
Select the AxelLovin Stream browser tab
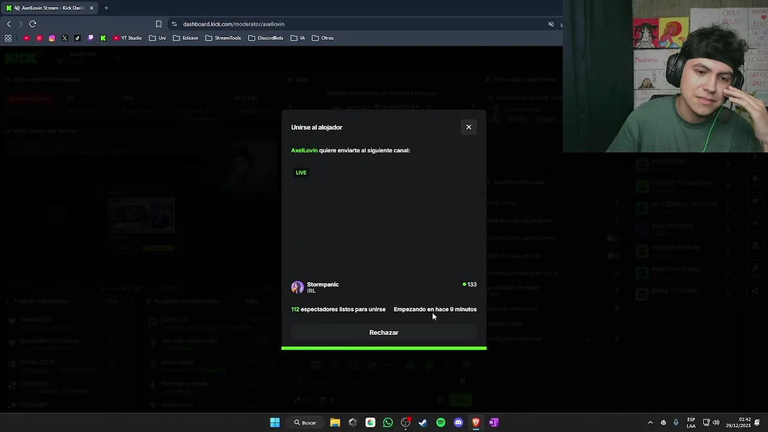(50, 8)
